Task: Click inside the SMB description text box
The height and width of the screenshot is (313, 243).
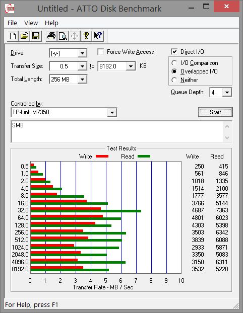Action: (x=117, y=132)
